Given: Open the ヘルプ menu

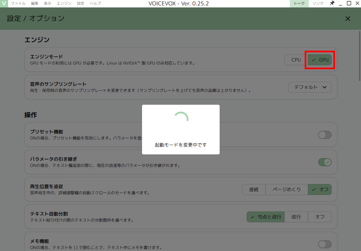Looking at the screenshot, I should 95,3.
